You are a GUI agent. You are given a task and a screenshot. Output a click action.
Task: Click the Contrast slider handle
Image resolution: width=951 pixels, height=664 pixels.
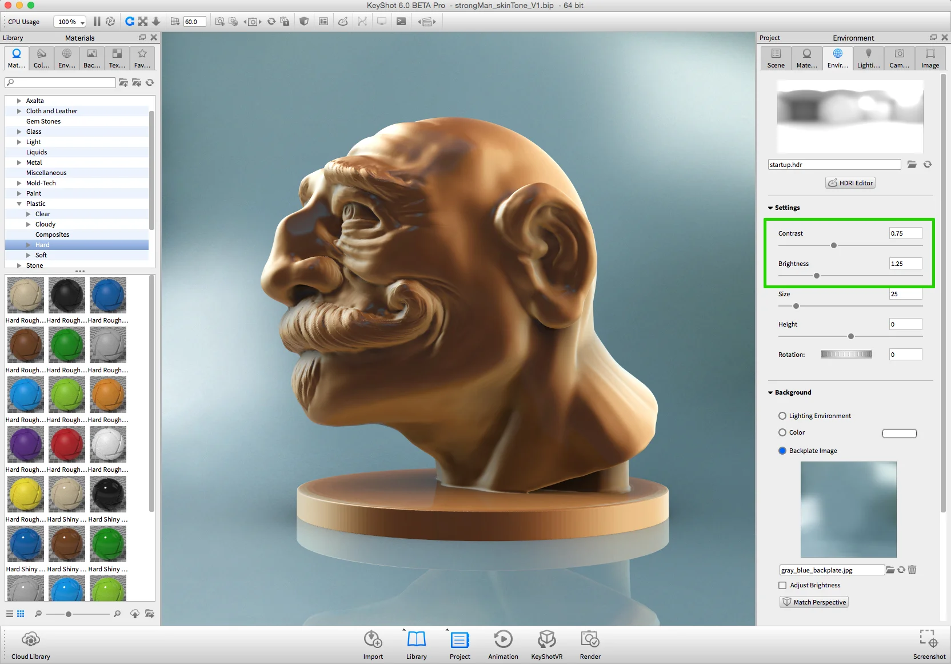coord(834,245)
